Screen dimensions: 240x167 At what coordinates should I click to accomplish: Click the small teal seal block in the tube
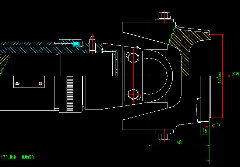[x=76, y=44]
